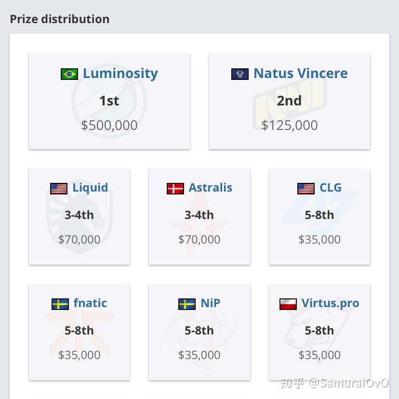Image resolution: width=399 pixels, height=399 pixels.
Task: Click the Liquid $70,000 prize amount
Action: coord(80,239)
